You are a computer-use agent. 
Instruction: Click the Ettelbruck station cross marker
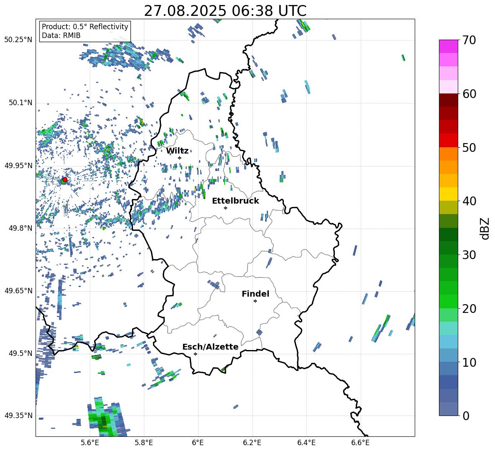pos(225,208)
